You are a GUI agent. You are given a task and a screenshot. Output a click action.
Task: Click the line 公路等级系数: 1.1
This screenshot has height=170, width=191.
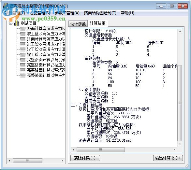point(101,93)
